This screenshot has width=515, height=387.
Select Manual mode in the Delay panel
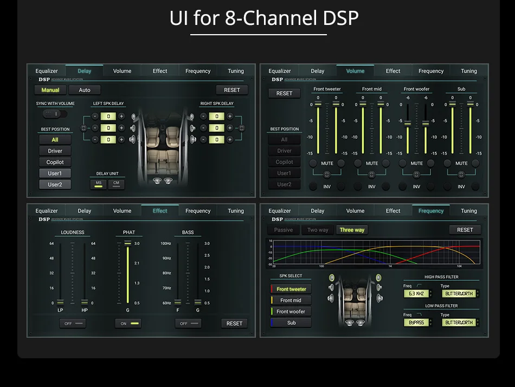coord(50,90)
